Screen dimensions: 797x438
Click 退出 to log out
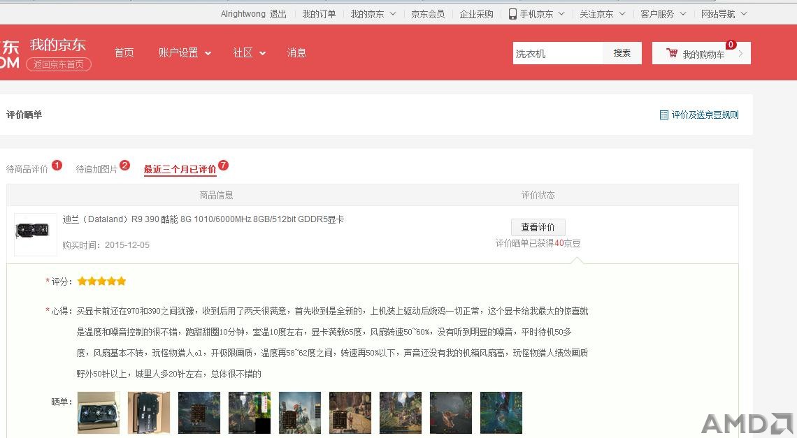[x=278, y=14]
